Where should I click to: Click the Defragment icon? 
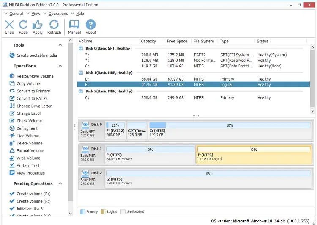point(12,128)
